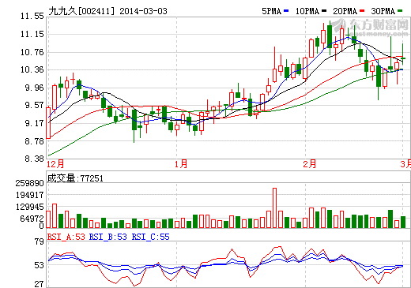Click the blue 5PMA legend color marker
411x288 pixels.
coord(286,11)
